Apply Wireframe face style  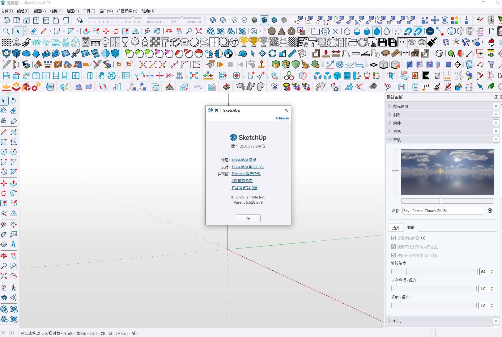point(235,20)
